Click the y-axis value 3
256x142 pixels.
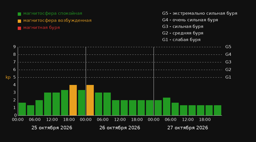click(x=14, y=93)
